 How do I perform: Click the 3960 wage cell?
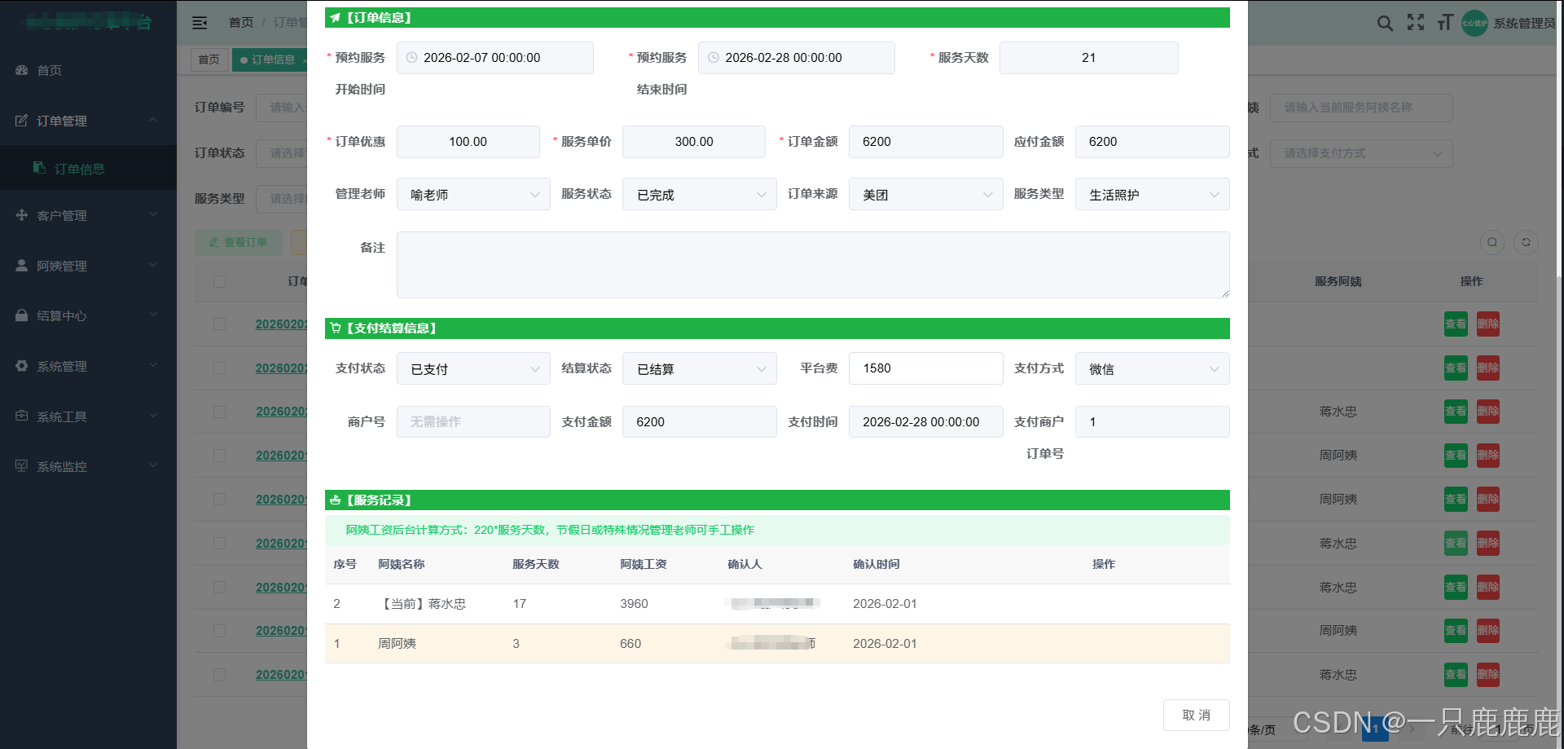click(634, 604)
